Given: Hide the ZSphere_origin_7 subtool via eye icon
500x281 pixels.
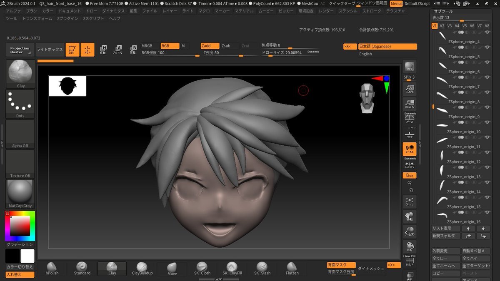Looking at the screenshot, I should tap(487, 77).
